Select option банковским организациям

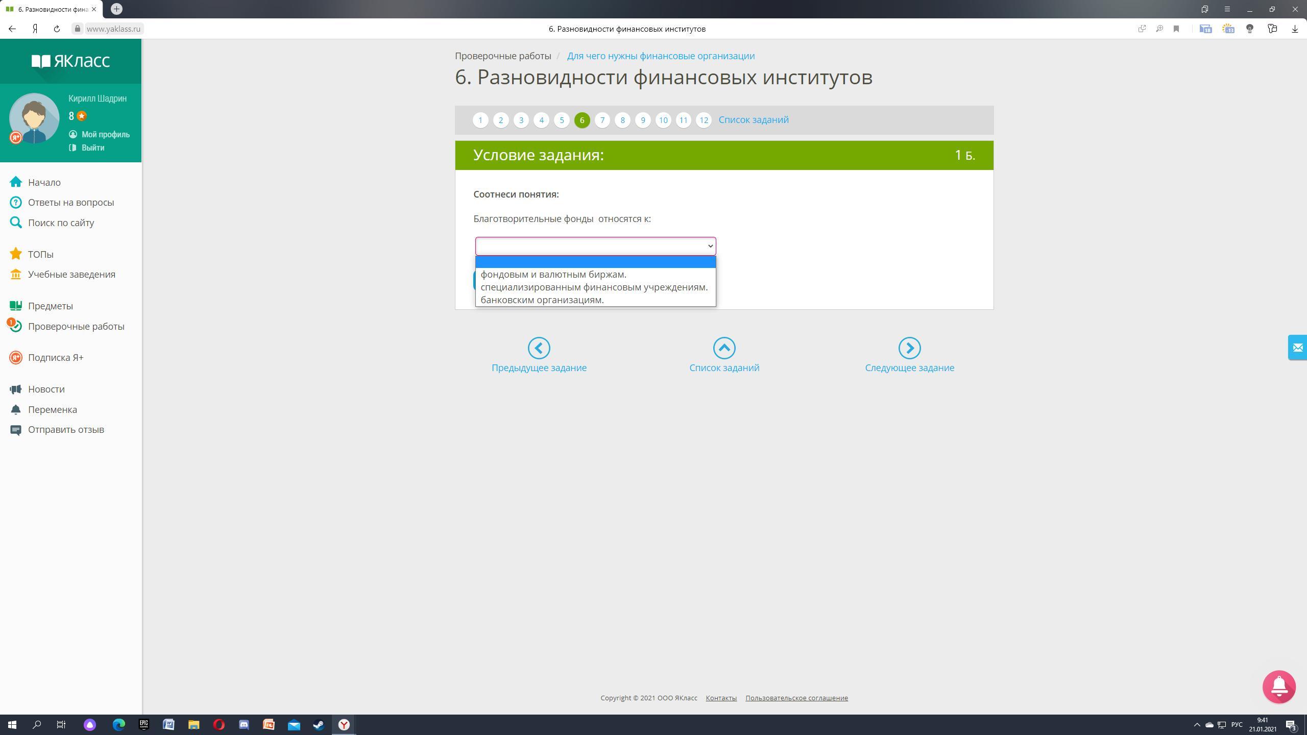[x=542, y=300]
